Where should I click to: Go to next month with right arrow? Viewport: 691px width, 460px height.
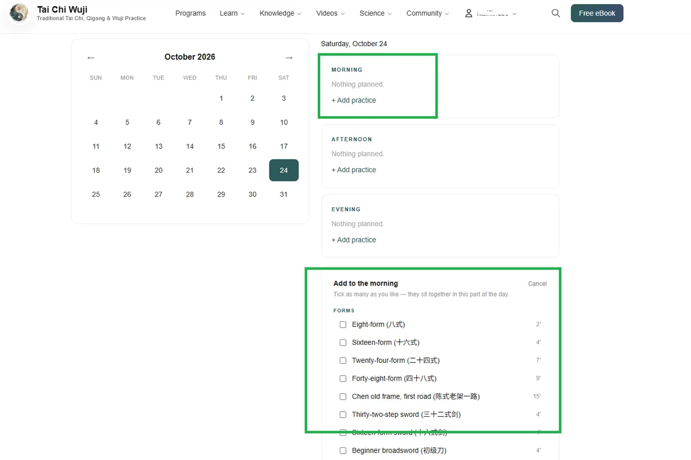pos(289,58)
